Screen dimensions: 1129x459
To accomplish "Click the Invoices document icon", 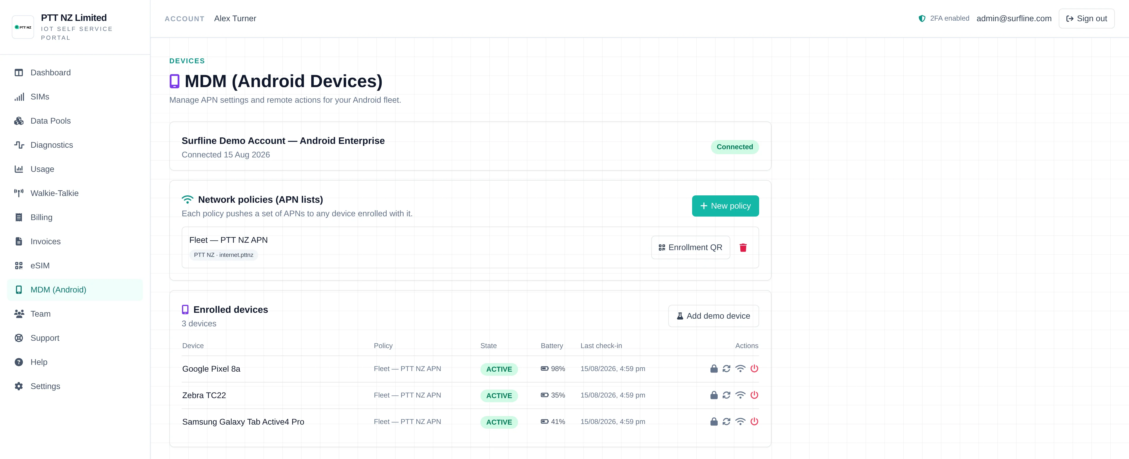I will (x=19, y=241).
